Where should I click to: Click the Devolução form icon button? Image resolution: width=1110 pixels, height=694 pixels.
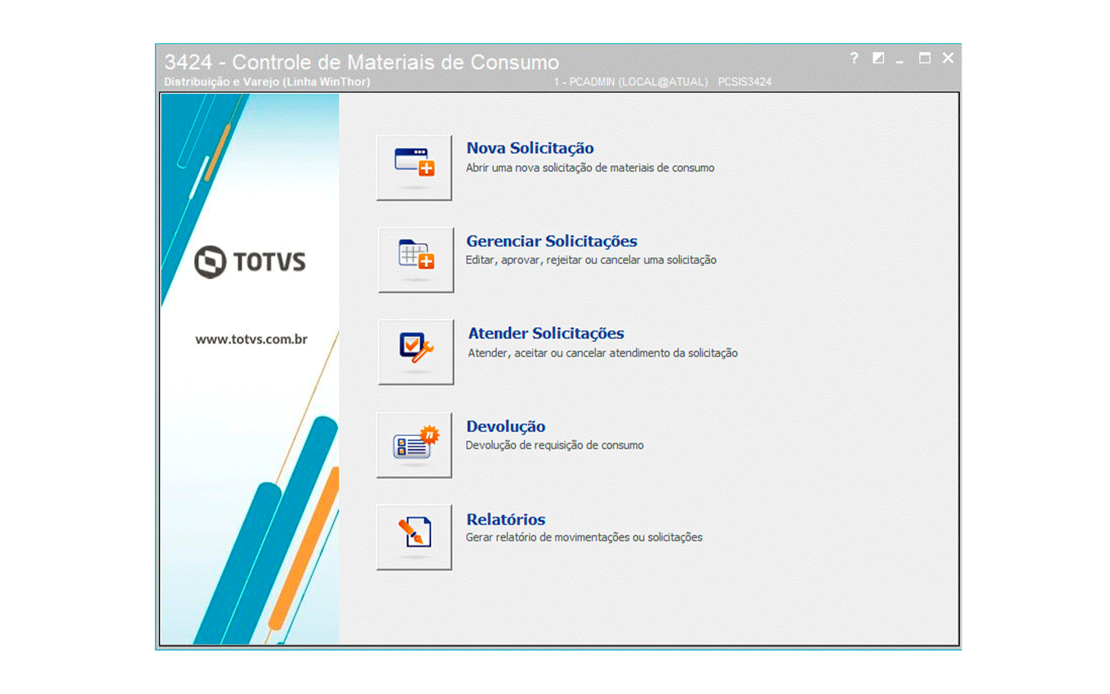[414, 445]
